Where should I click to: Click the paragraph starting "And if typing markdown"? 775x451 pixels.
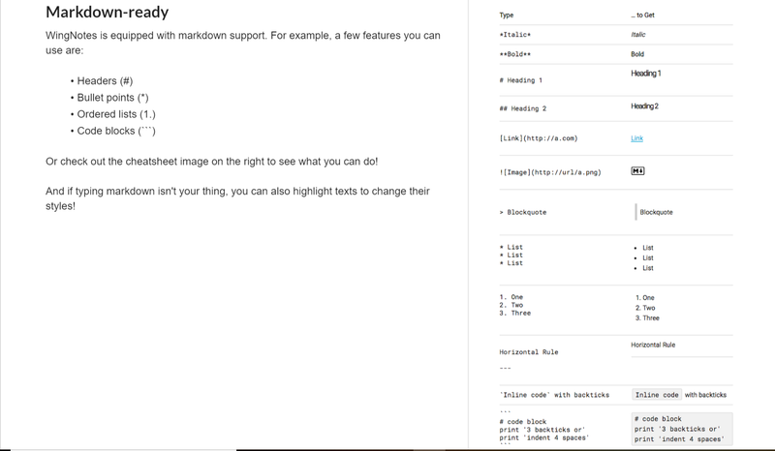[x=237, y=198]
